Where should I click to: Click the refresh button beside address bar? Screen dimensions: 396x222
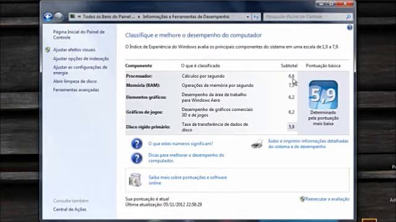[x=256, y=17]
